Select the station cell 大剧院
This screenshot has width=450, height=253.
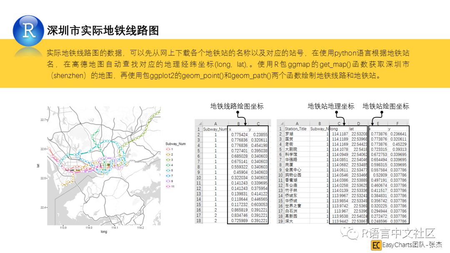click(297, 149)
